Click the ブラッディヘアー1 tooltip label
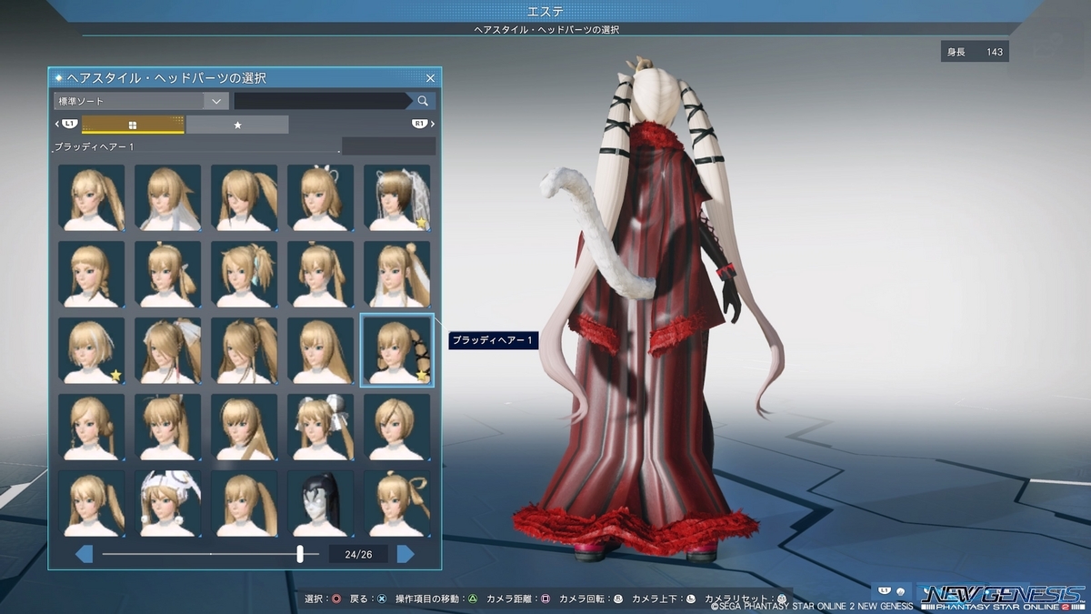The image size is (1091, 614). pyautogui.click(x=495, y=340)
